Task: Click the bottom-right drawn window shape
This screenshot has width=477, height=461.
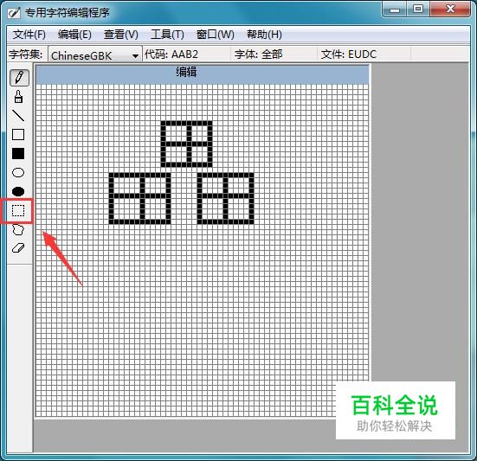Action: pyautogui.click(x=225, y=198)
